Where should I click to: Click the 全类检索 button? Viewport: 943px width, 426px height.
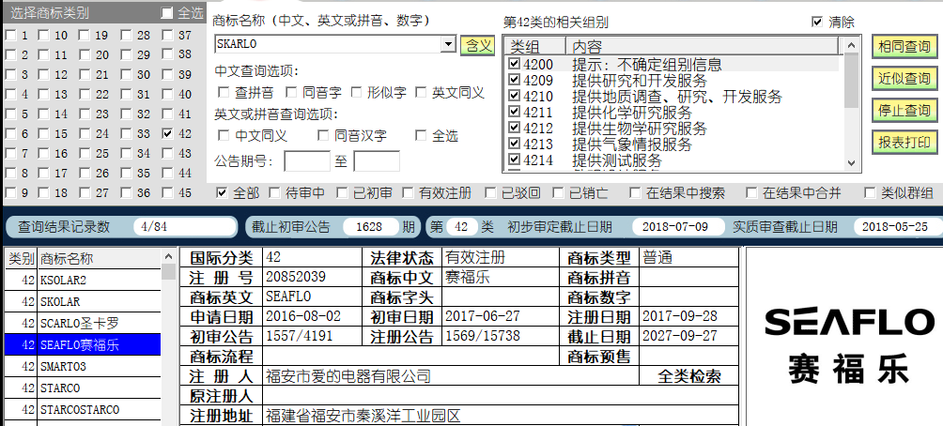(689, 376)
